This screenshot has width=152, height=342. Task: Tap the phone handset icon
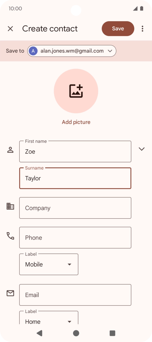10,236
